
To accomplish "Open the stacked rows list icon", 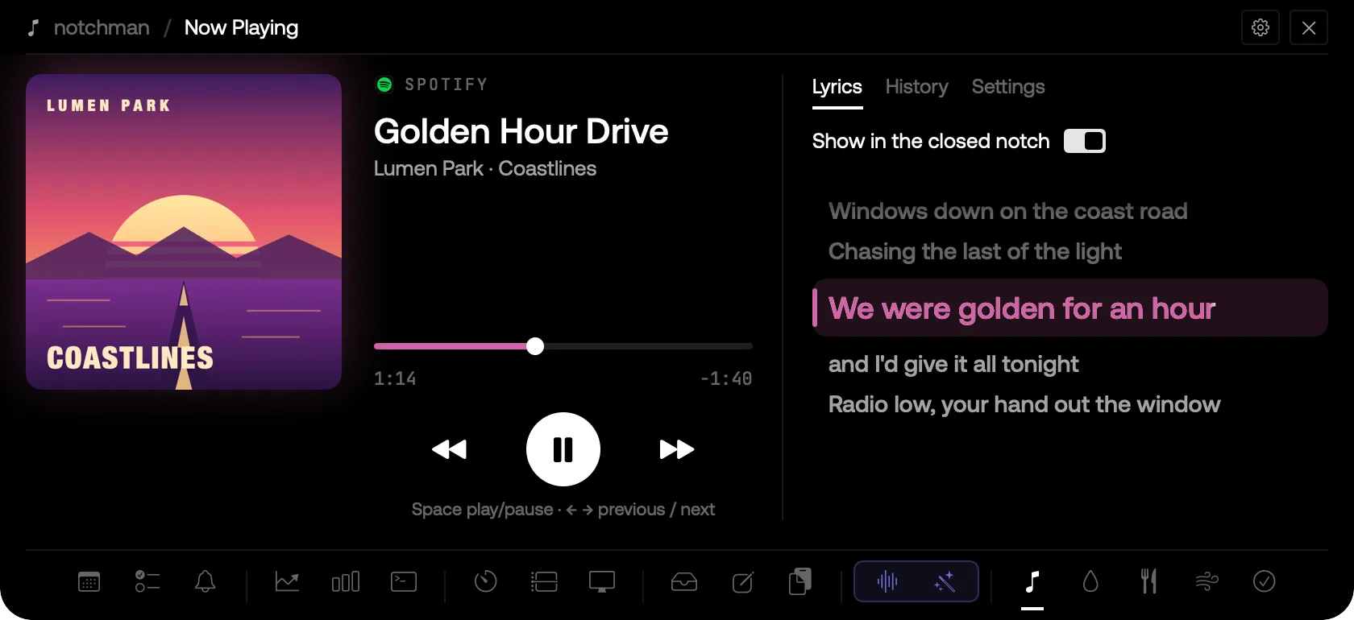I will click(x=544, y=581).
